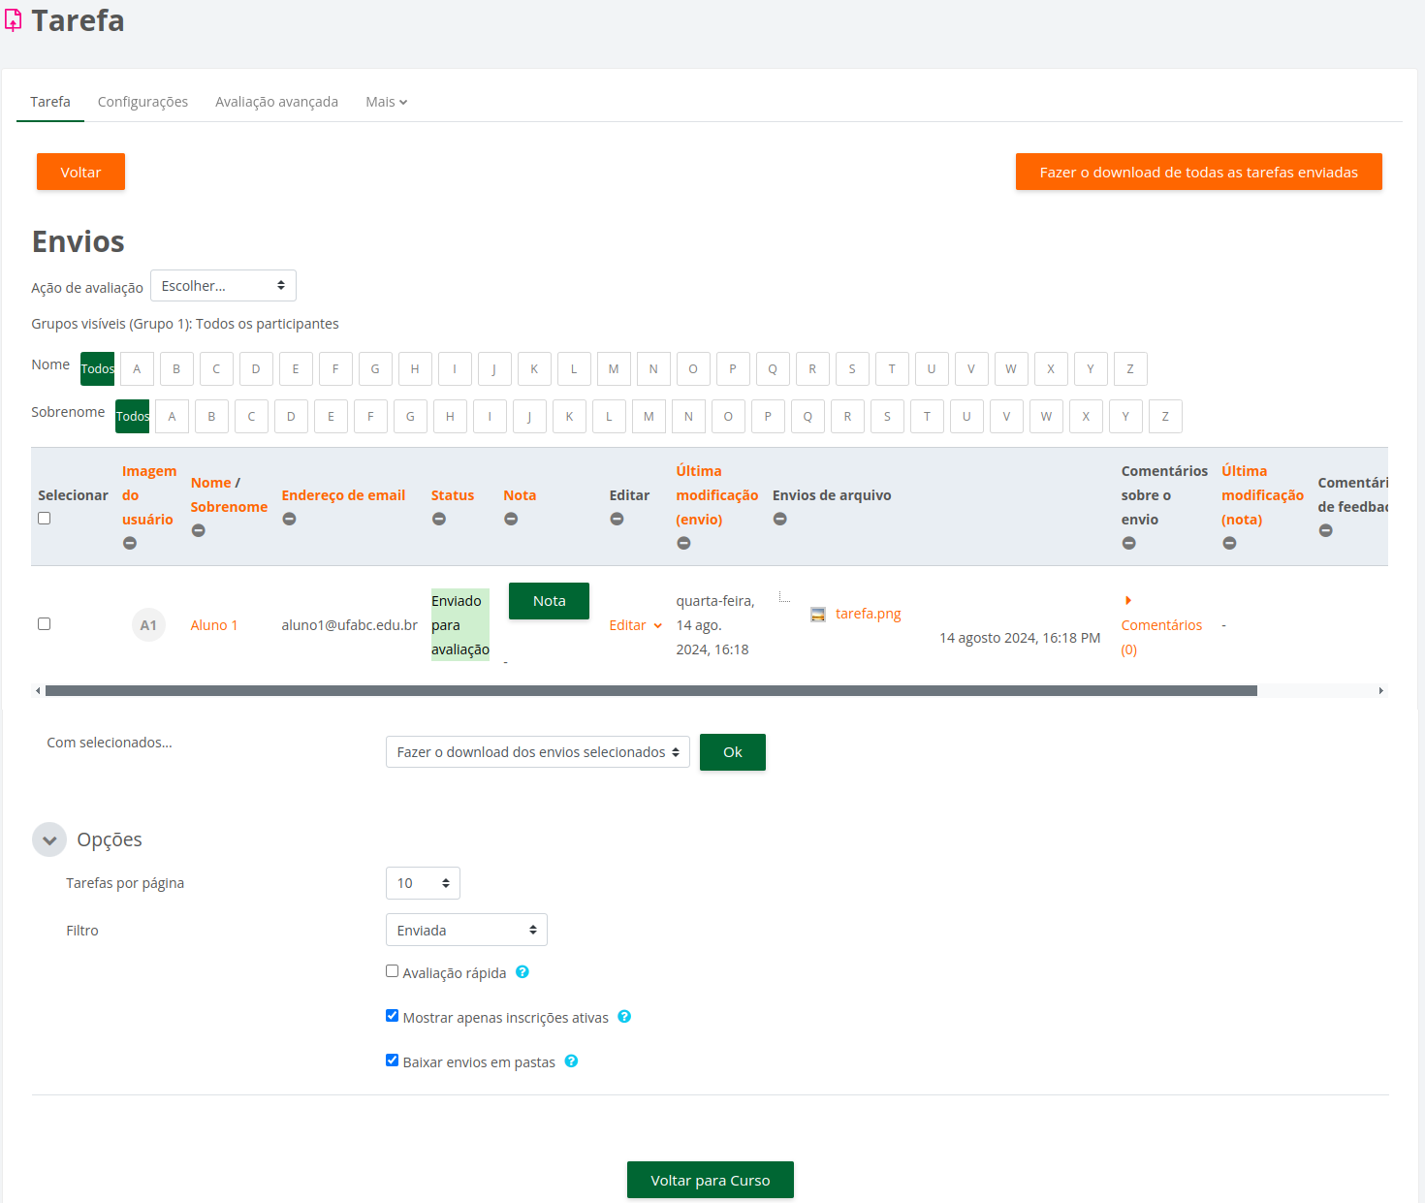Sort by Endereço de email header

pos(343,495)
